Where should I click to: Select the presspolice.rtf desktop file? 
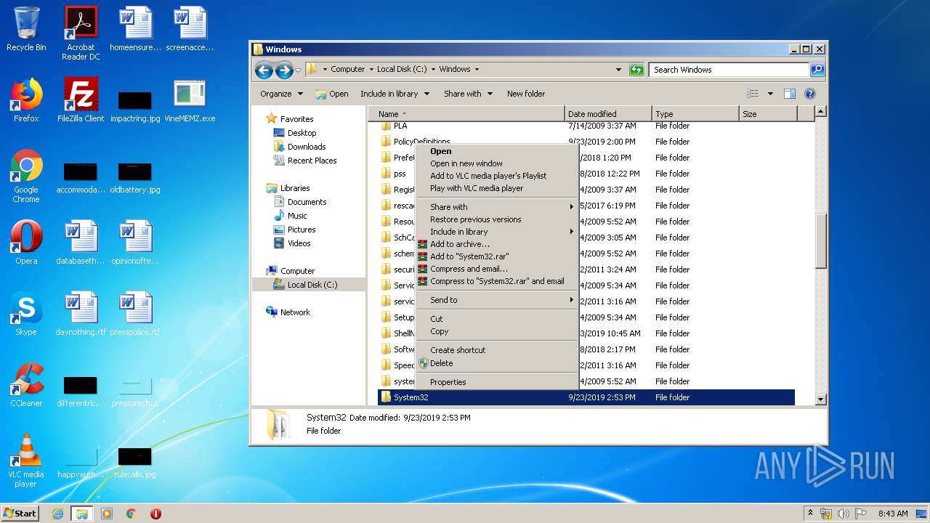coord(135,314)
